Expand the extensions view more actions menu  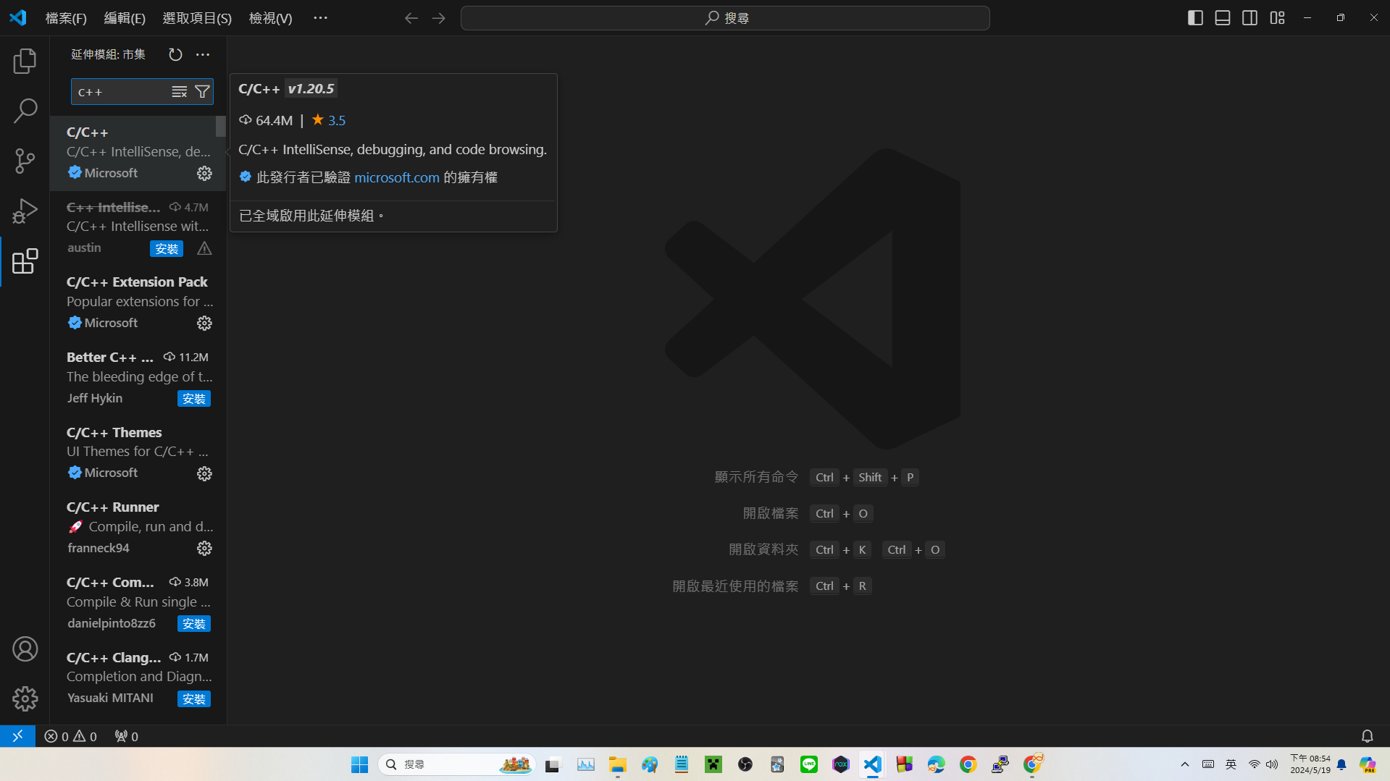203,55
